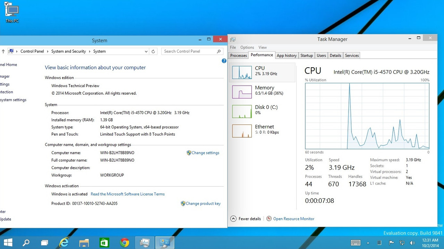Switch to the Processes tab

click(239, 55)
